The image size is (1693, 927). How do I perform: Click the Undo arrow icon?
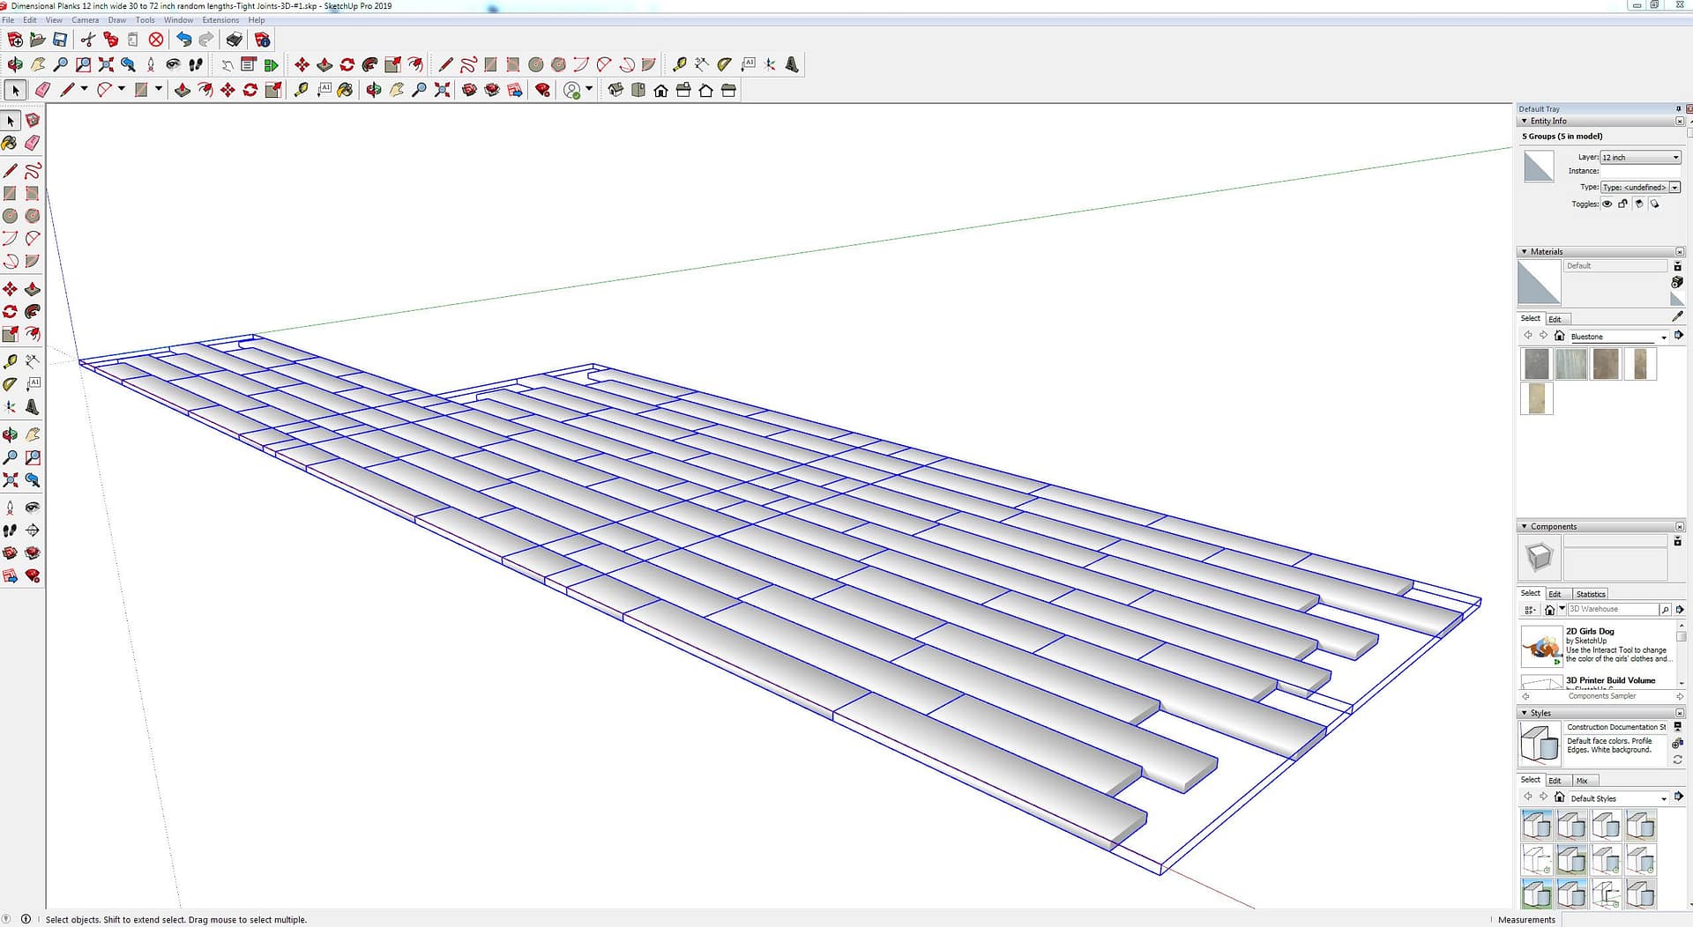click(183, 40)
